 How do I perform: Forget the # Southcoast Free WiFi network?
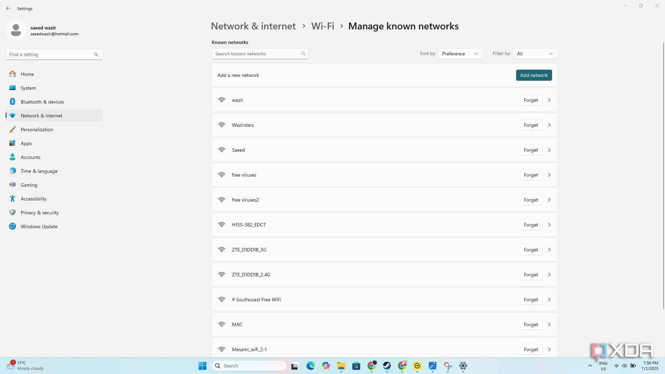click(531, 300)
